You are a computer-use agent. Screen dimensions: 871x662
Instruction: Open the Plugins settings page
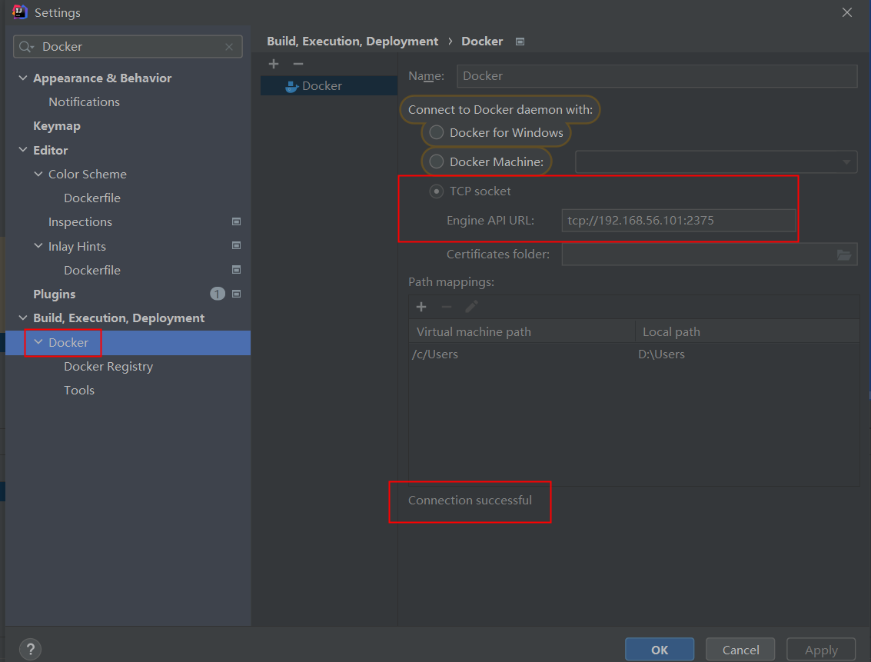click(x=55, y=294)
